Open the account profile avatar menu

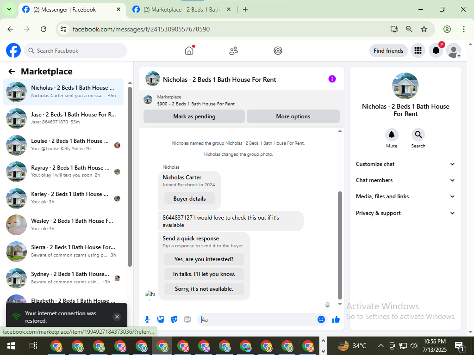(454, 50)
